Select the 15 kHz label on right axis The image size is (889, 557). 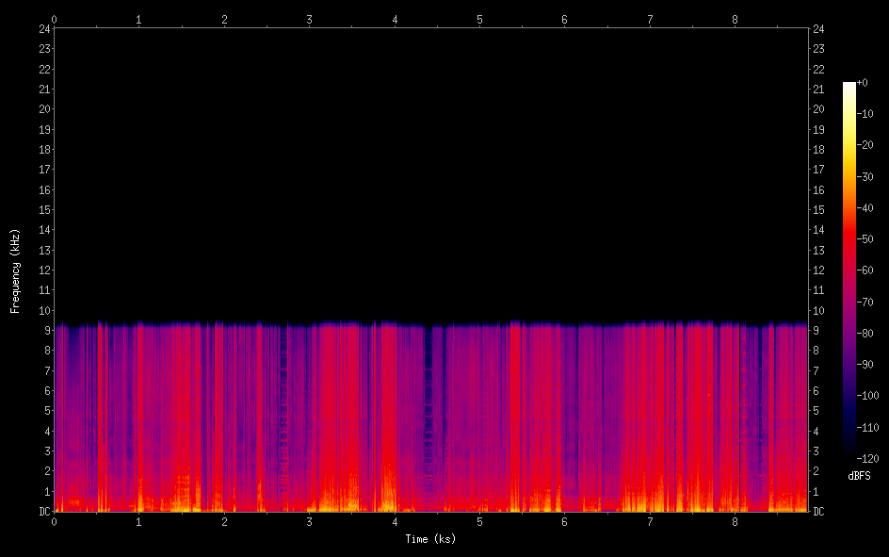pos(819,210)
